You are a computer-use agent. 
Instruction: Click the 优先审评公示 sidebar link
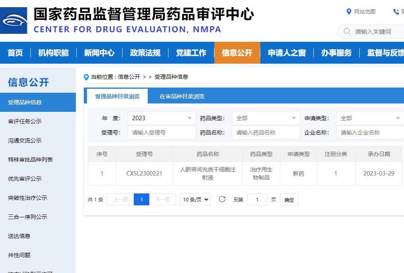[24, 178]
